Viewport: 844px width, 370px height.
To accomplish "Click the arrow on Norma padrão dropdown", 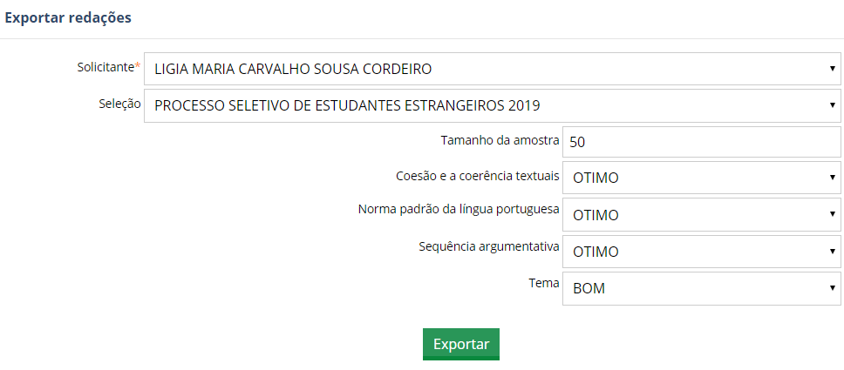I will click(833, 214).
